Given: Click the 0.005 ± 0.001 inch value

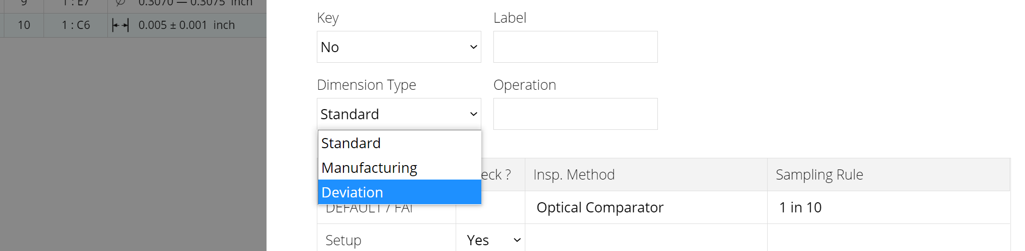Looking at the screenshot, I should pos(186,25).
